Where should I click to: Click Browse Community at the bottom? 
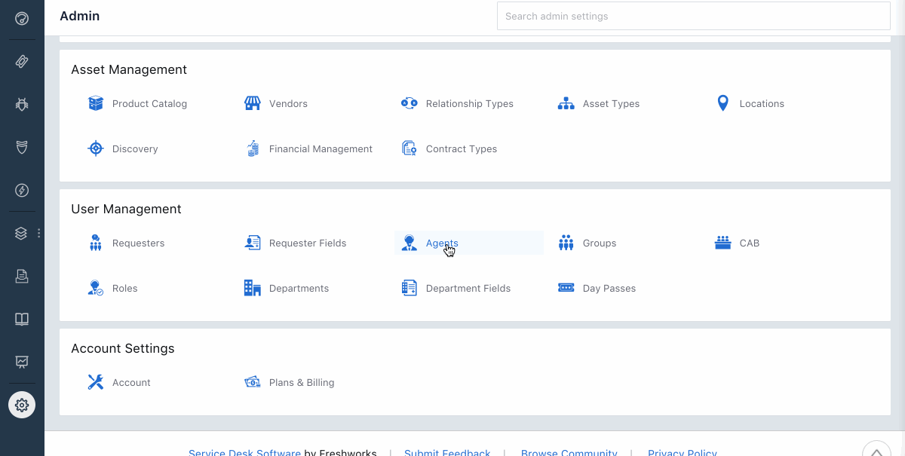pos(569,452)
